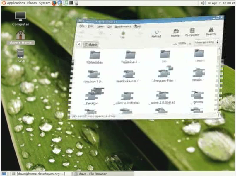Viewport: 236px width, 176px height.
Task: Switch to the dave@home.davehayes.org terminal taskbar button
Action: click(x=41, y=174)
